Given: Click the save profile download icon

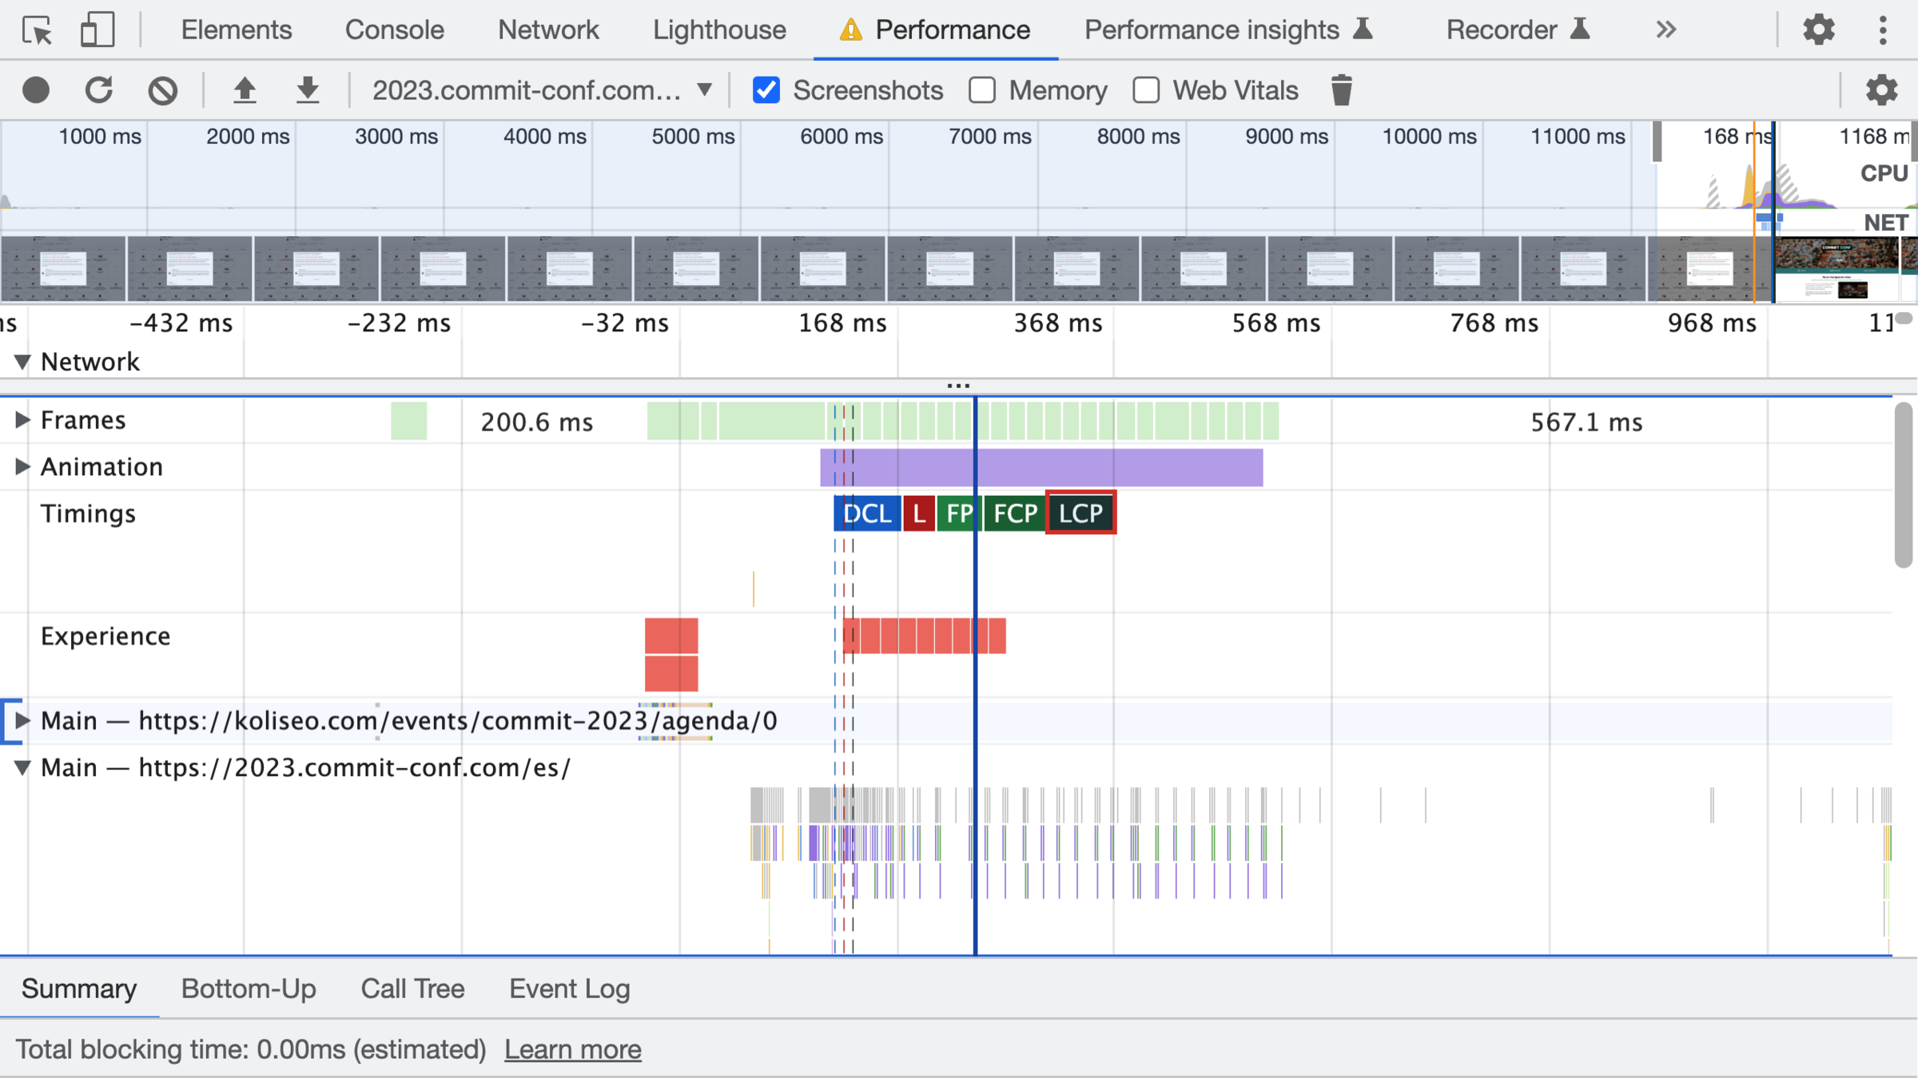Looking at the screenshot, I should (x=308, y=90).
